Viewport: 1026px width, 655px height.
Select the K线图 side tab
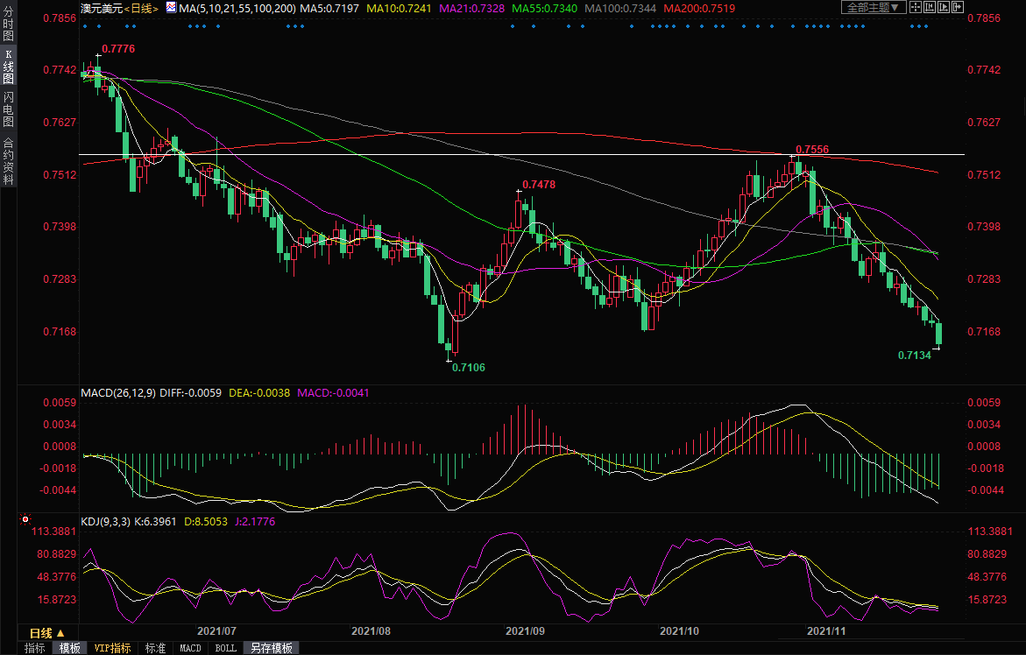tap(8, 67)
